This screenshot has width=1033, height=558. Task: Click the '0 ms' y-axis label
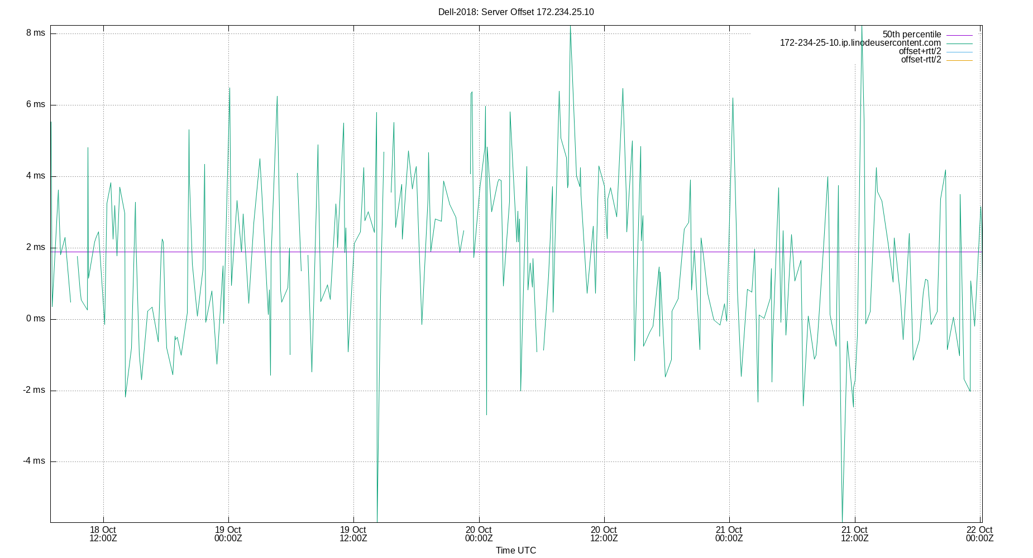click(x=36, y=319)
